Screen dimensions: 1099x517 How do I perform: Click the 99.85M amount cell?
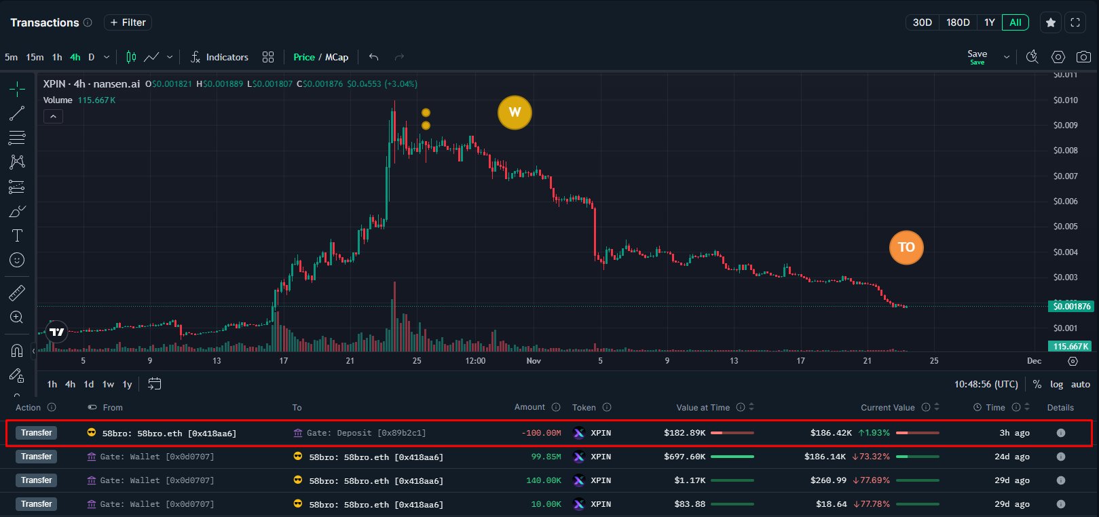546,457
